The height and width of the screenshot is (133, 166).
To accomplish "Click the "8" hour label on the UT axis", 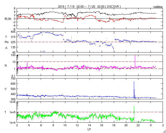I will (53, 125).
